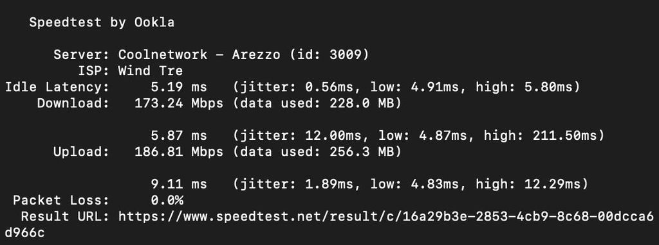Click the data used 228.0 MB text

317,103
